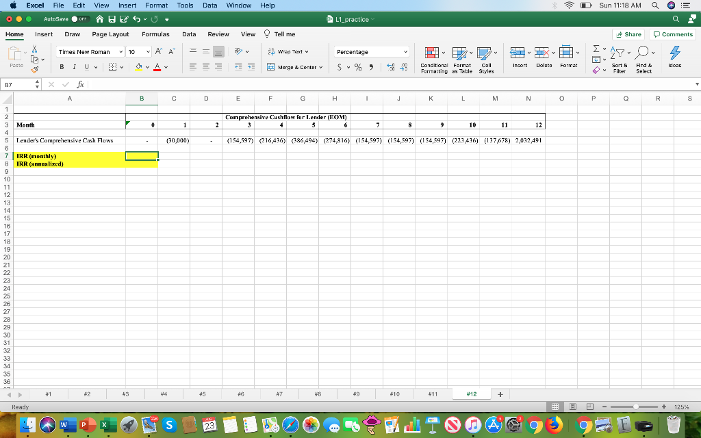Image resolution: width=701 pixels, height=438 pixels.
Task: Click the Increase Decimal icon
Action: coord(390,67)
